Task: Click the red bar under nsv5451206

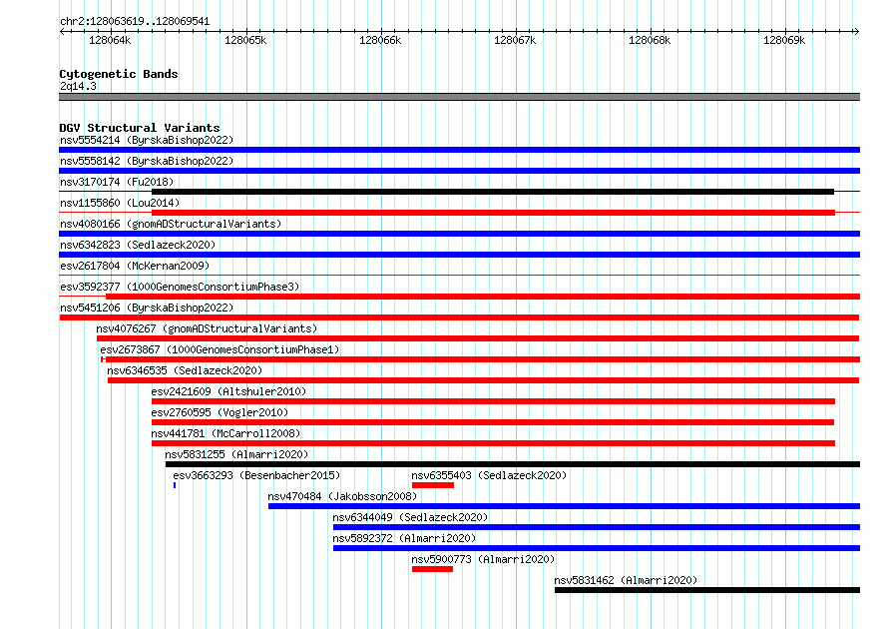Action: click(x=459, y=317)
